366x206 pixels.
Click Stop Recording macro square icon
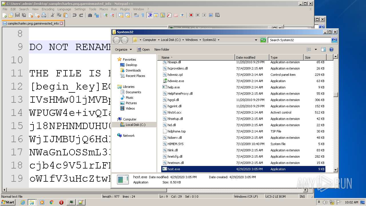point(198,15)
